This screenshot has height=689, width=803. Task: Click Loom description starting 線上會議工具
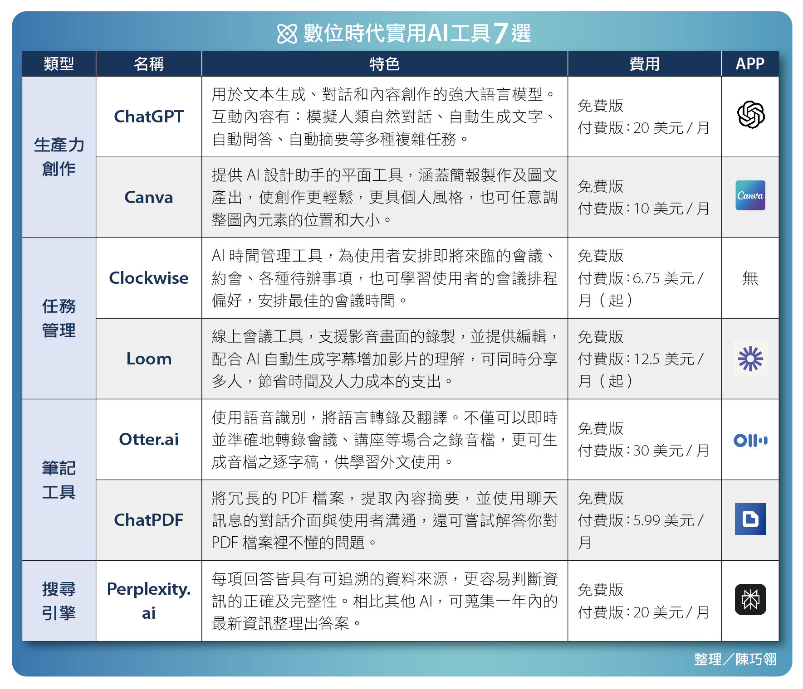point(385,359)
